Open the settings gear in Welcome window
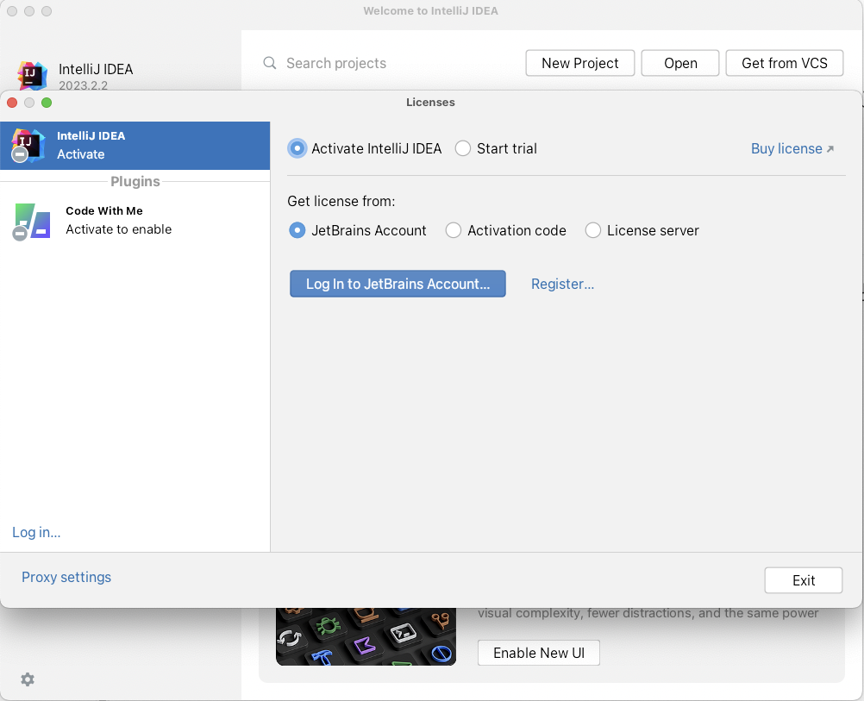This screenshot has width=864, height=701. click(x=28, y=679)
